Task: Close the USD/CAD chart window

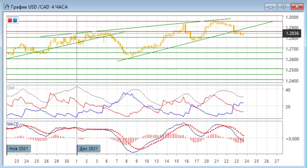Action: click(297, 6)
